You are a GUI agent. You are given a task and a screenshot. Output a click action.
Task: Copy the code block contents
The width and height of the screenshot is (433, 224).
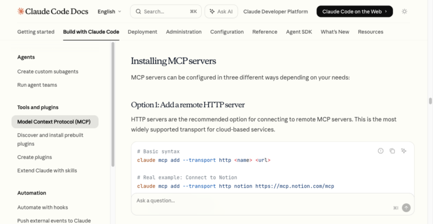pyautogui.click(x=392, y=151)
